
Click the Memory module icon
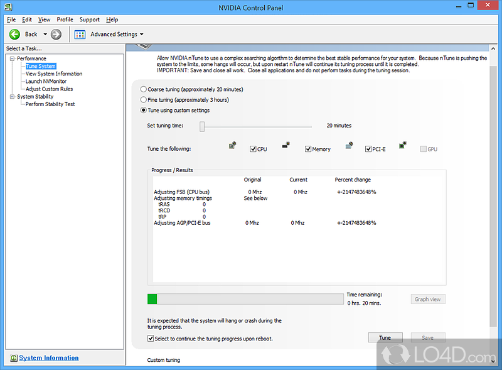[286, 145]
